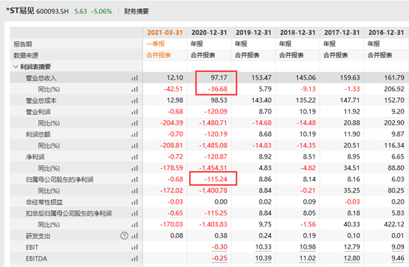Click total cost value 98.53 for 2020
The height and width of the screenshot is (267, 409).
(219, 100)
